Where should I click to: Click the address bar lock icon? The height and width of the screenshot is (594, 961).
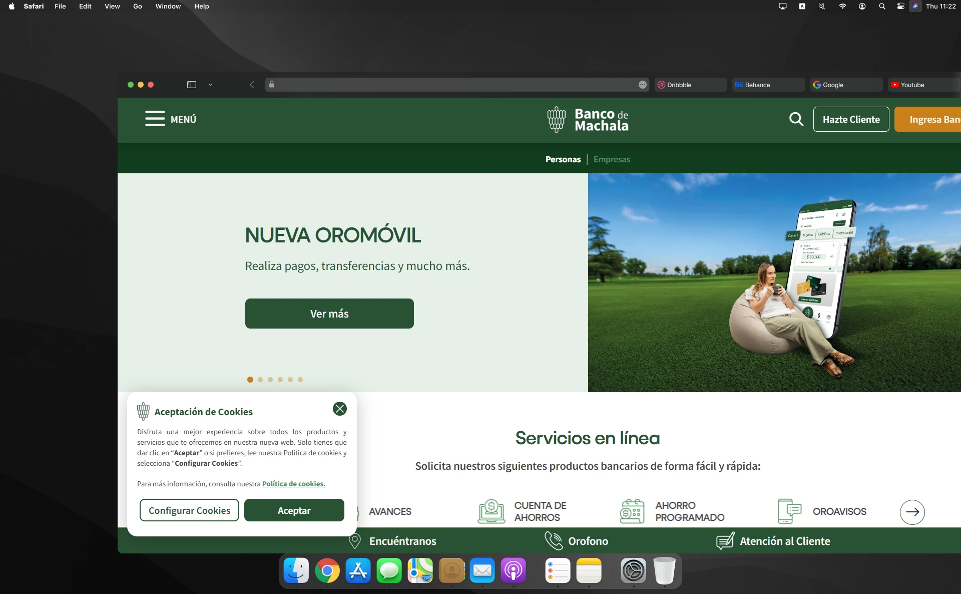pos(271,84)
